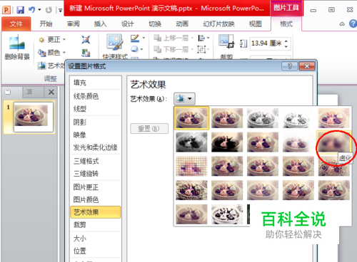
Task: Open the 文件 tab
Action: click(x=16, y=23)
